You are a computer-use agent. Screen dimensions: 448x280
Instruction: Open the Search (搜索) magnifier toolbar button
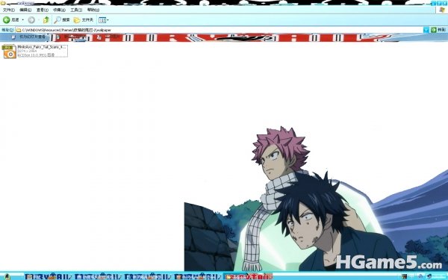(62, 19)
